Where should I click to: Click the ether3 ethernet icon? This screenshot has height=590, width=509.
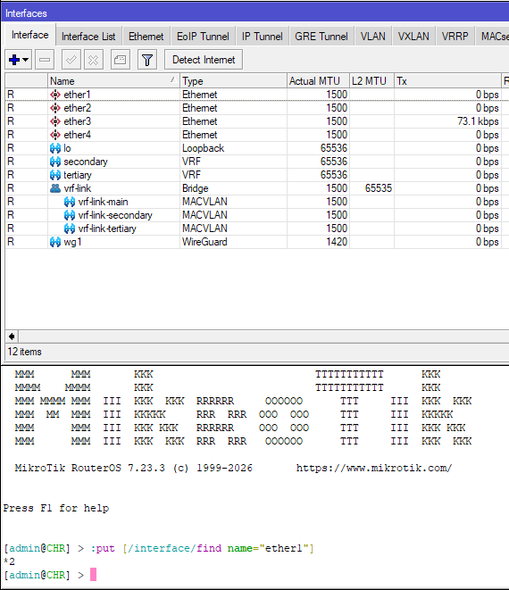[55, 121]
